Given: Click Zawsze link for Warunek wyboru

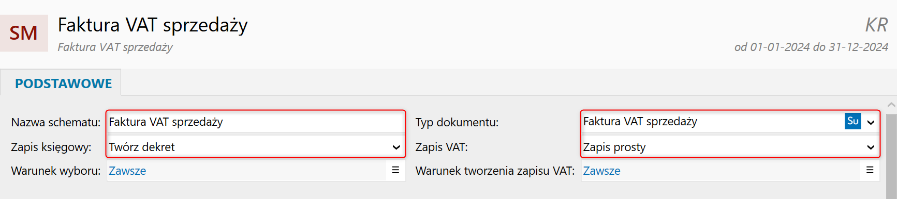Looking at the screenshot, I should pyautogui.click(x=127, y=171).
